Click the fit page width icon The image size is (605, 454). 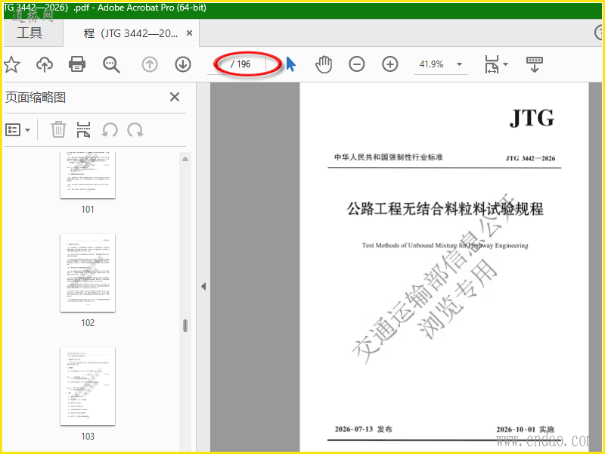point(492,64)
